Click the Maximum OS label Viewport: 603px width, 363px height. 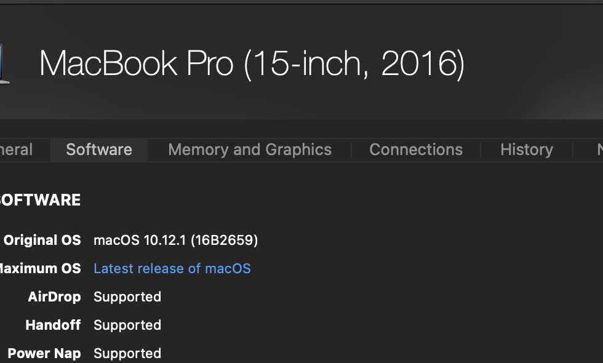[40, 268]
